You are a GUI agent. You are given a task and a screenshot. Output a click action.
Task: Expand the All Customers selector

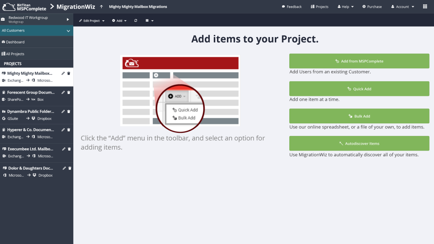click(68, 31)
